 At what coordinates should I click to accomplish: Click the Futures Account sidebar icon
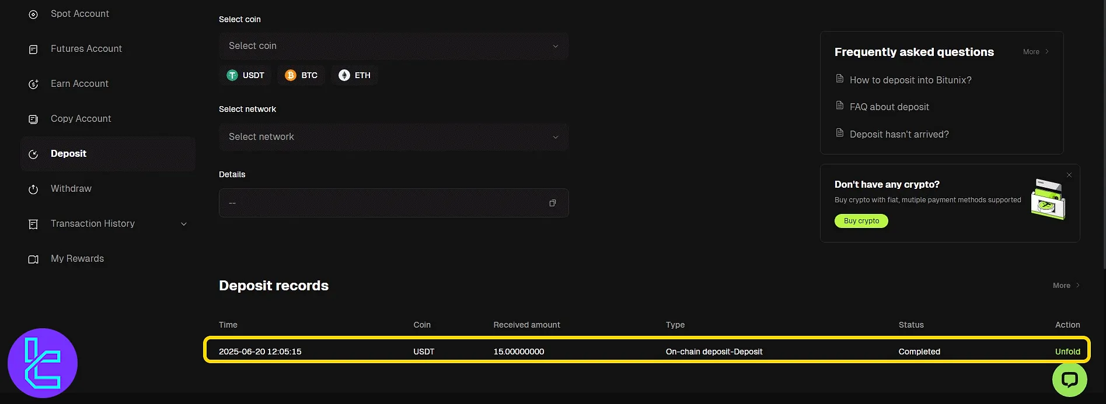click(x=33, y=50)
